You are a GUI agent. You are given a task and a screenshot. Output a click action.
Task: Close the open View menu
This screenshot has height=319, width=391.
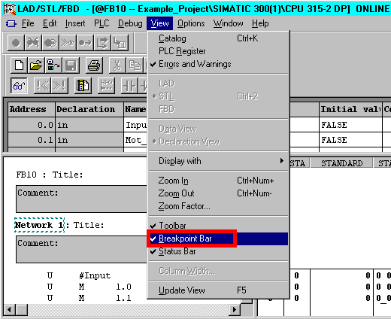[x=159, y=23]
